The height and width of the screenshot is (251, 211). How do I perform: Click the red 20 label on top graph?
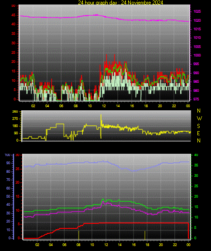pyautogui.click(x=14, y=62)
